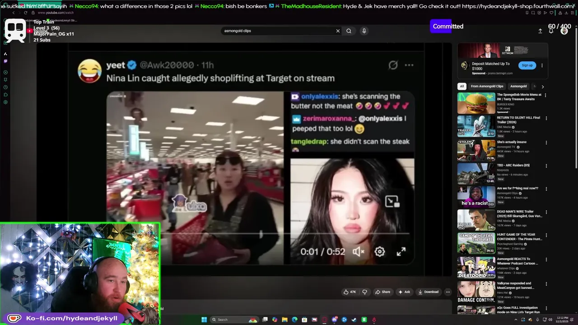Start voice search with the microphone icon
578x325 pixels.
(x=364, y=31)
